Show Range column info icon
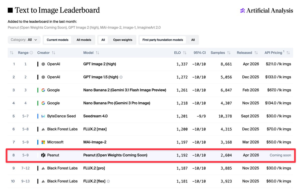Image resolution: width=301 pixels, height=190 pixels. pos(31,53)
